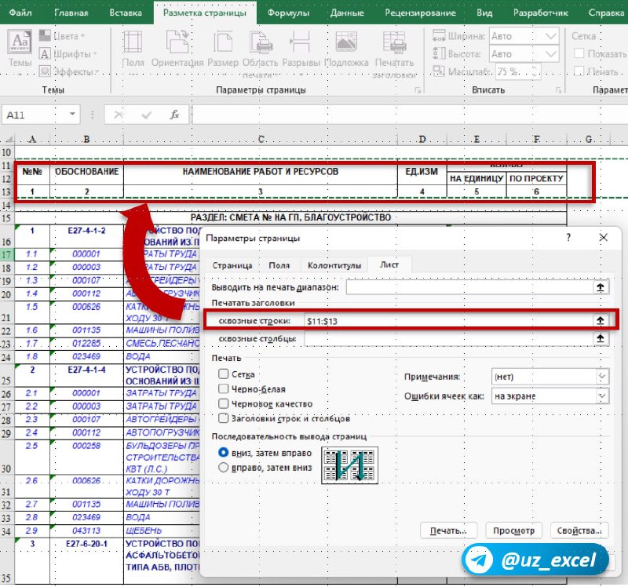Click the сквозные столбцы input field
This screenshot has width=628, height=587.
(448, 339)
